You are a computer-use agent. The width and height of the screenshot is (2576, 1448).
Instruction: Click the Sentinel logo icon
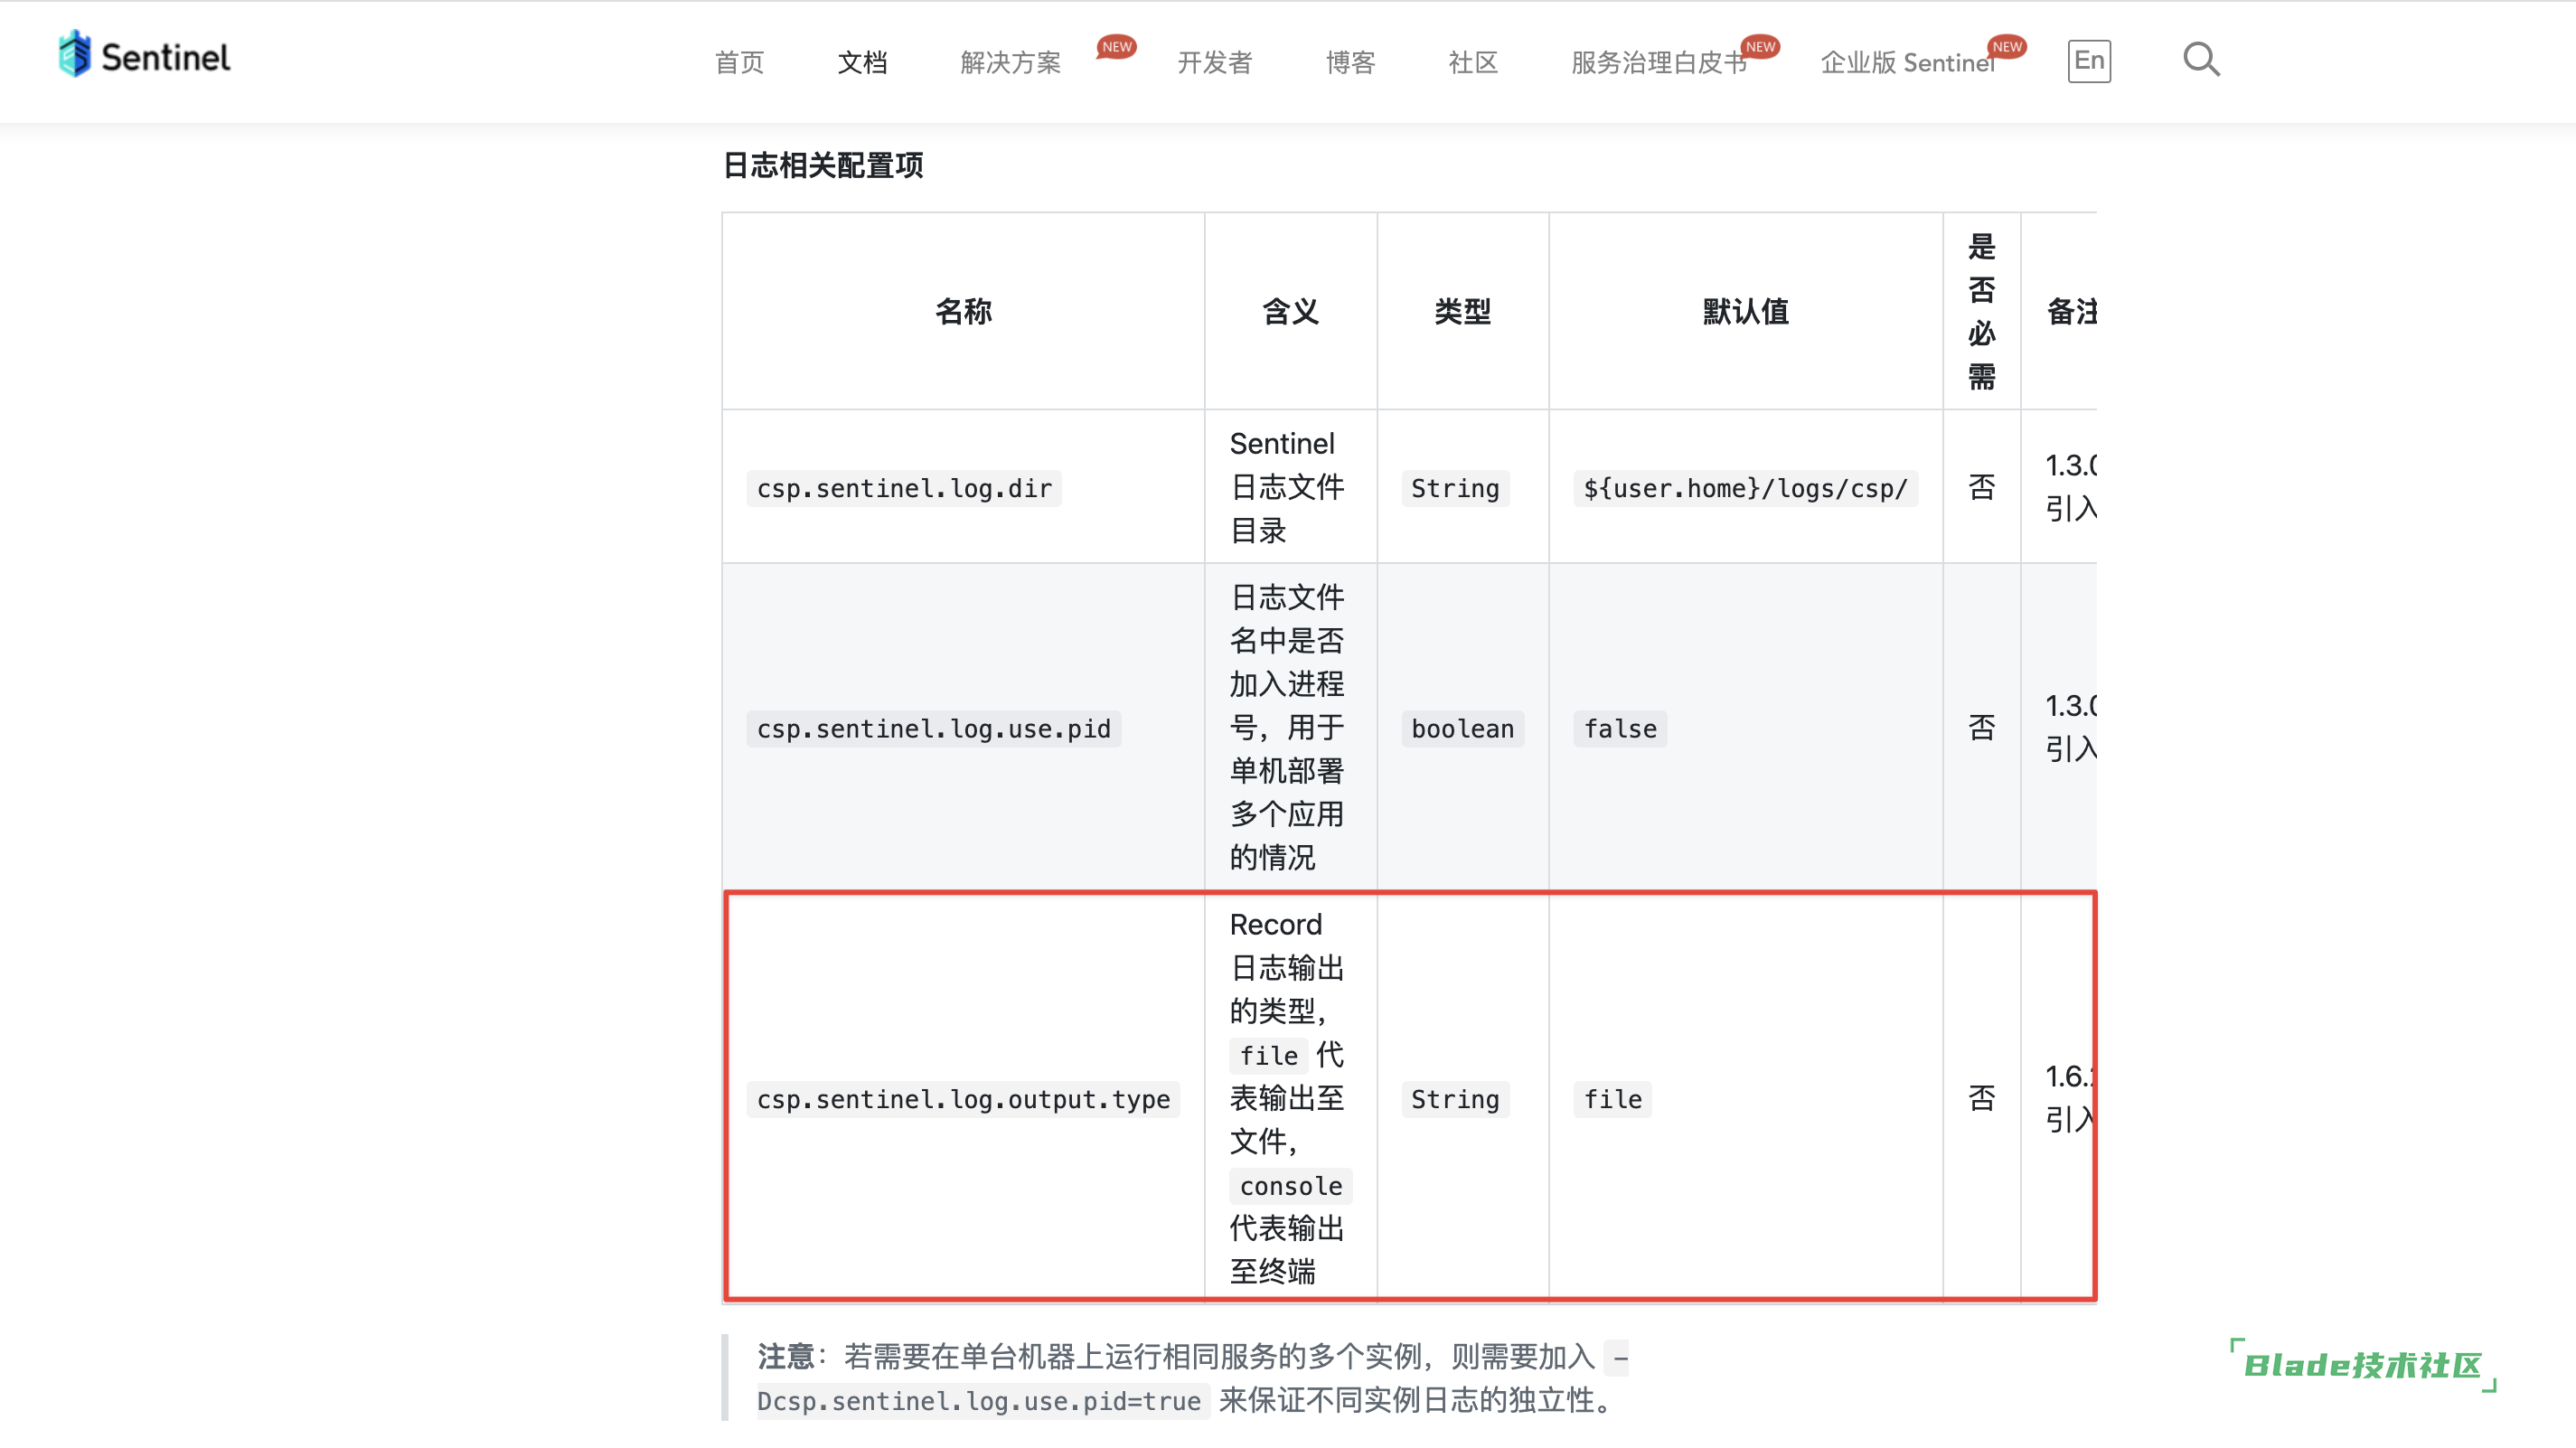coord(75,56)
